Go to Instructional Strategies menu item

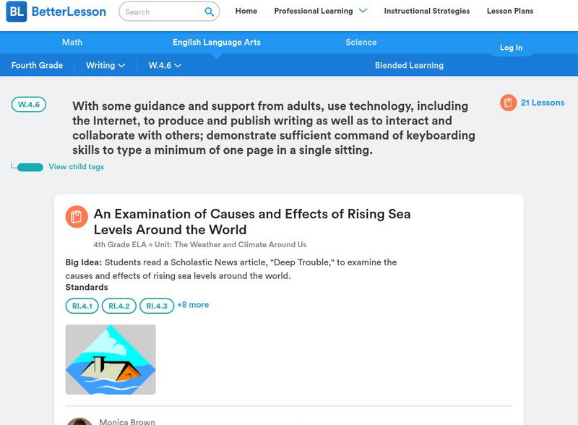[x=427, y=12]
